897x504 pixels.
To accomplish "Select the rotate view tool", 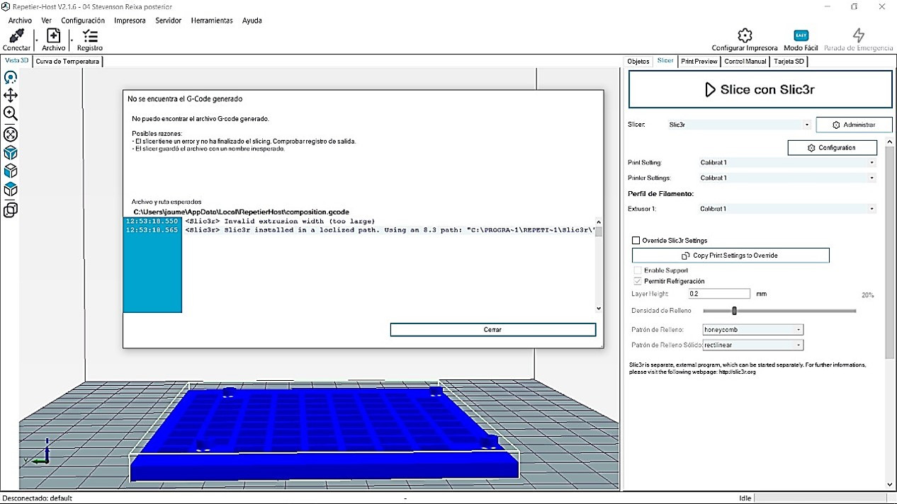I will point(11,77).
